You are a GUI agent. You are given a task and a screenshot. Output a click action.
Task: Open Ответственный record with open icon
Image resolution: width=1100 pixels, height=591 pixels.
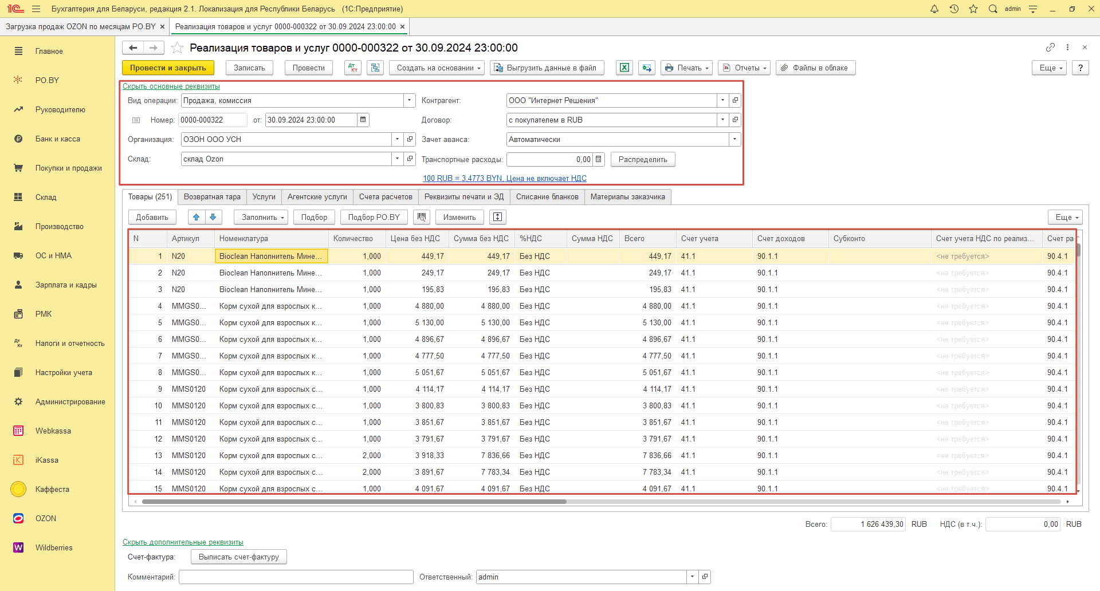click(x=705, y=577)
